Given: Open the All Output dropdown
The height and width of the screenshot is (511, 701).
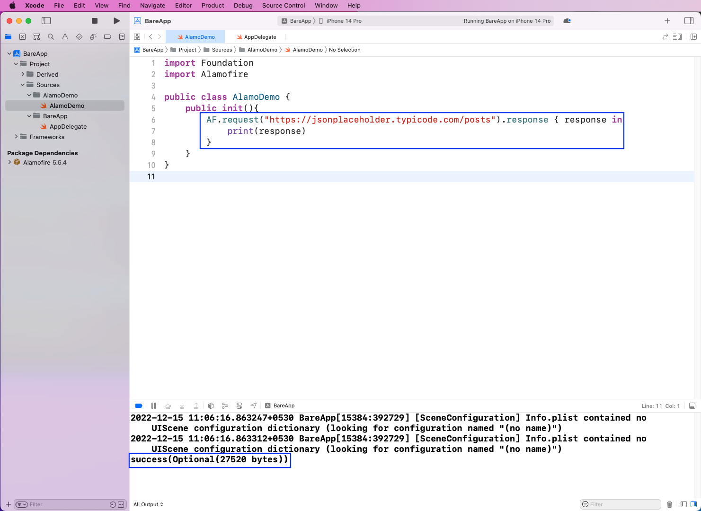Looking at the screenshot, I should click(148, 504).
